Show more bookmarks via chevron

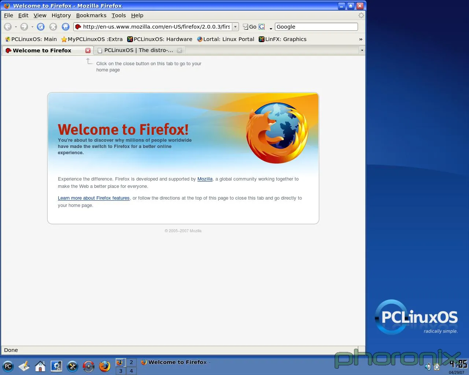point(361,39)
